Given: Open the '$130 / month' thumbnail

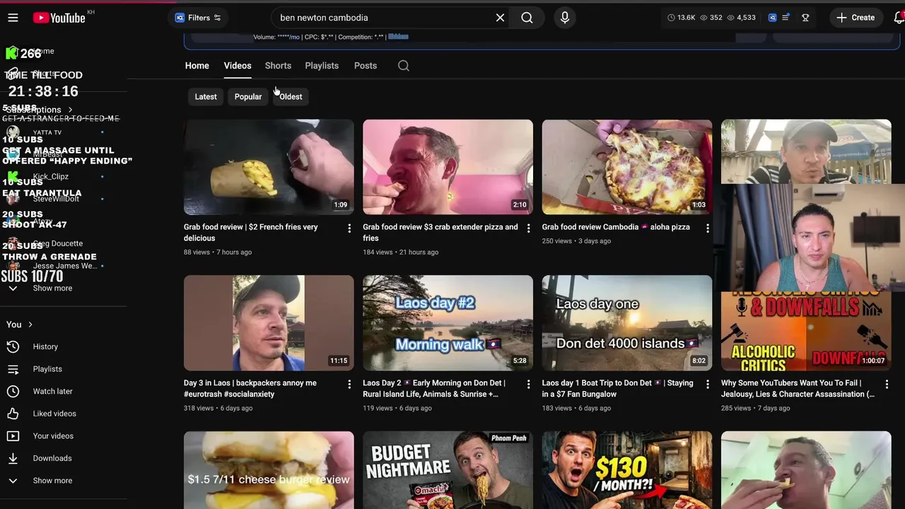Looking at the screenshot, I should coord(627,470).
